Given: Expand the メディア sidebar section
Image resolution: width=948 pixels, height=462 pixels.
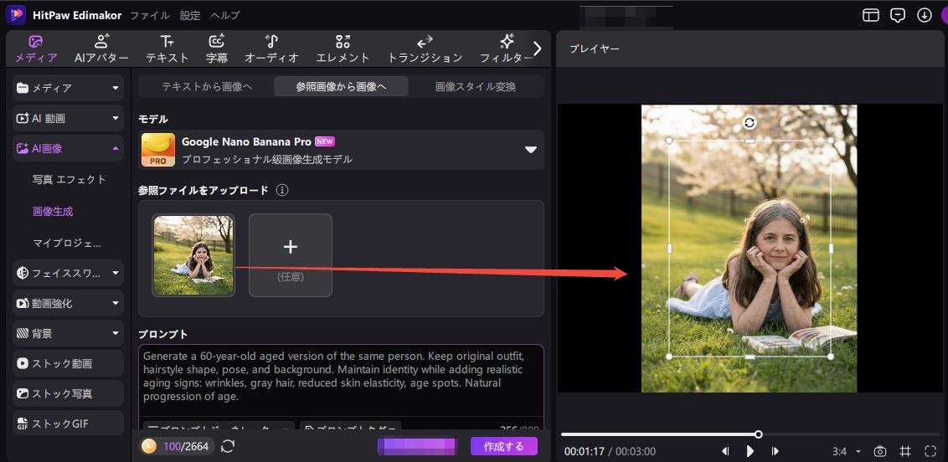Looking at the screenshot, I should click(68, 88).
